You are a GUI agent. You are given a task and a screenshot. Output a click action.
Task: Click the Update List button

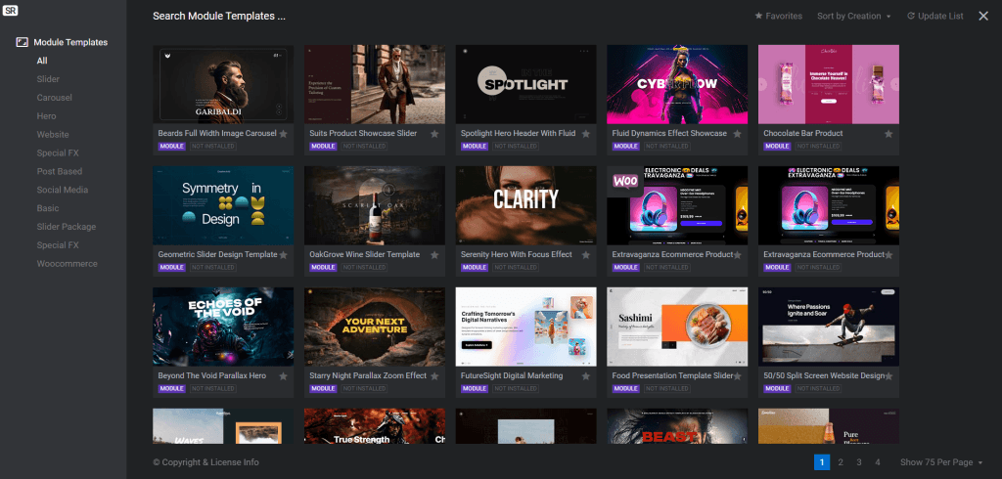point(934,16)
